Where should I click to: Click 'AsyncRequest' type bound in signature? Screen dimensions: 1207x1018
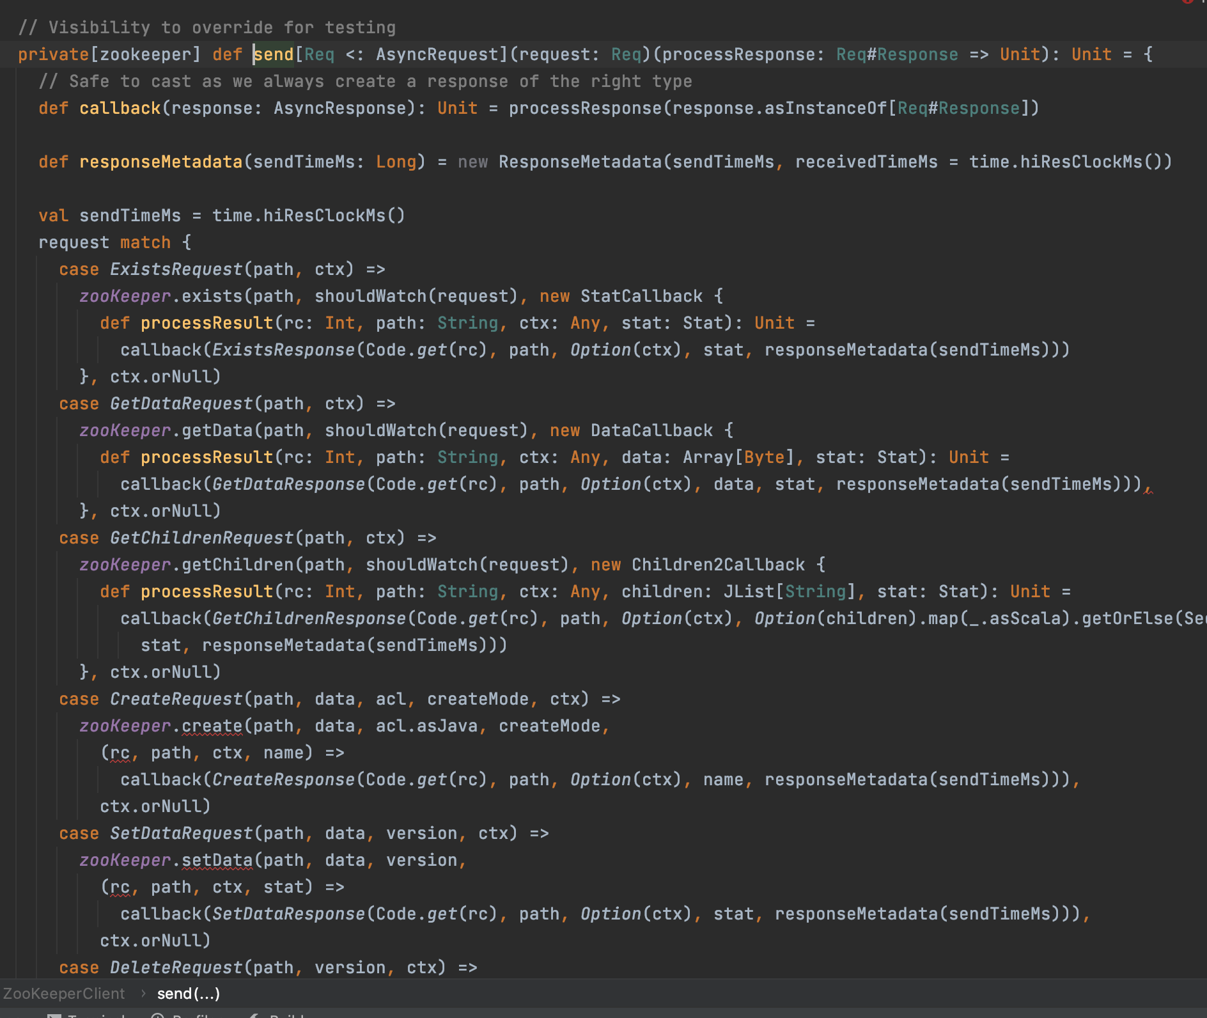coord(437,54)
